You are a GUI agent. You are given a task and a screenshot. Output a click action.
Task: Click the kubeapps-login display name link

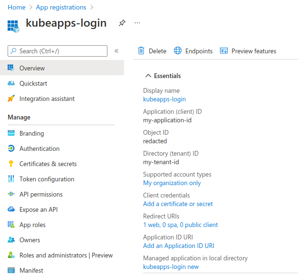164,99
